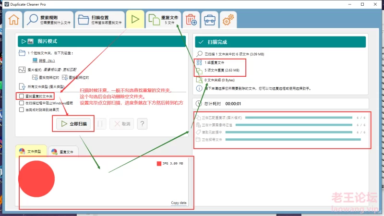The width and height of the screenshot is (384, 216).
Task: Open the 重复文件 duplicate files tab
Action: coord(164,20)
